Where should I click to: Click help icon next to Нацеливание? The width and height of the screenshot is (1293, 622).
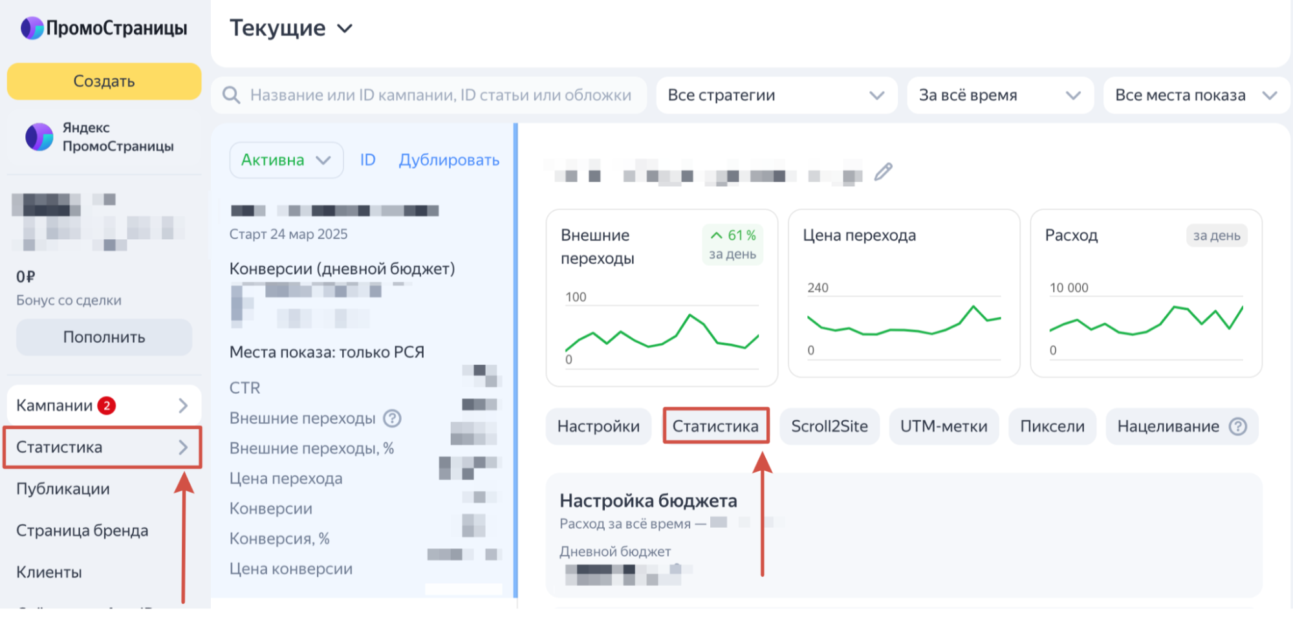1237,427
